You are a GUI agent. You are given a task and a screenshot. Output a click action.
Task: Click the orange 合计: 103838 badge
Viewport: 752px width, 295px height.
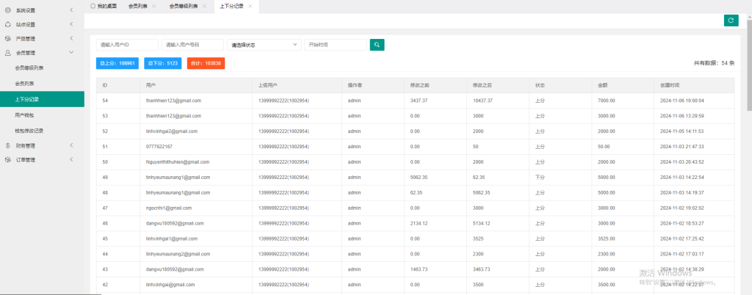pyautogui.click(x=206, y=63)
